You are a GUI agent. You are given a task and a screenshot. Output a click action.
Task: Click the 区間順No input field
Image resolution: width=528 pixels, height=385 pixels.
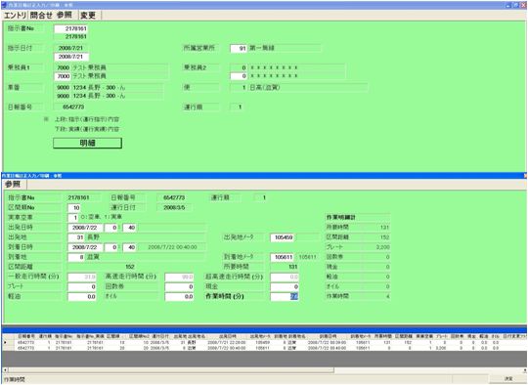74,208
